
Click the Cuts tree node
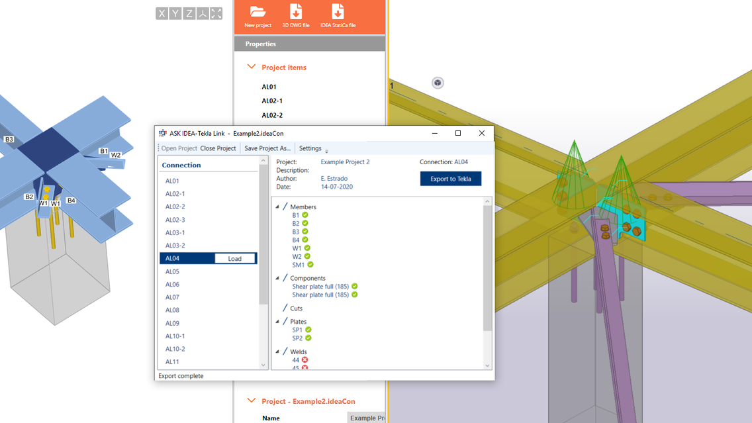(297, 308)
